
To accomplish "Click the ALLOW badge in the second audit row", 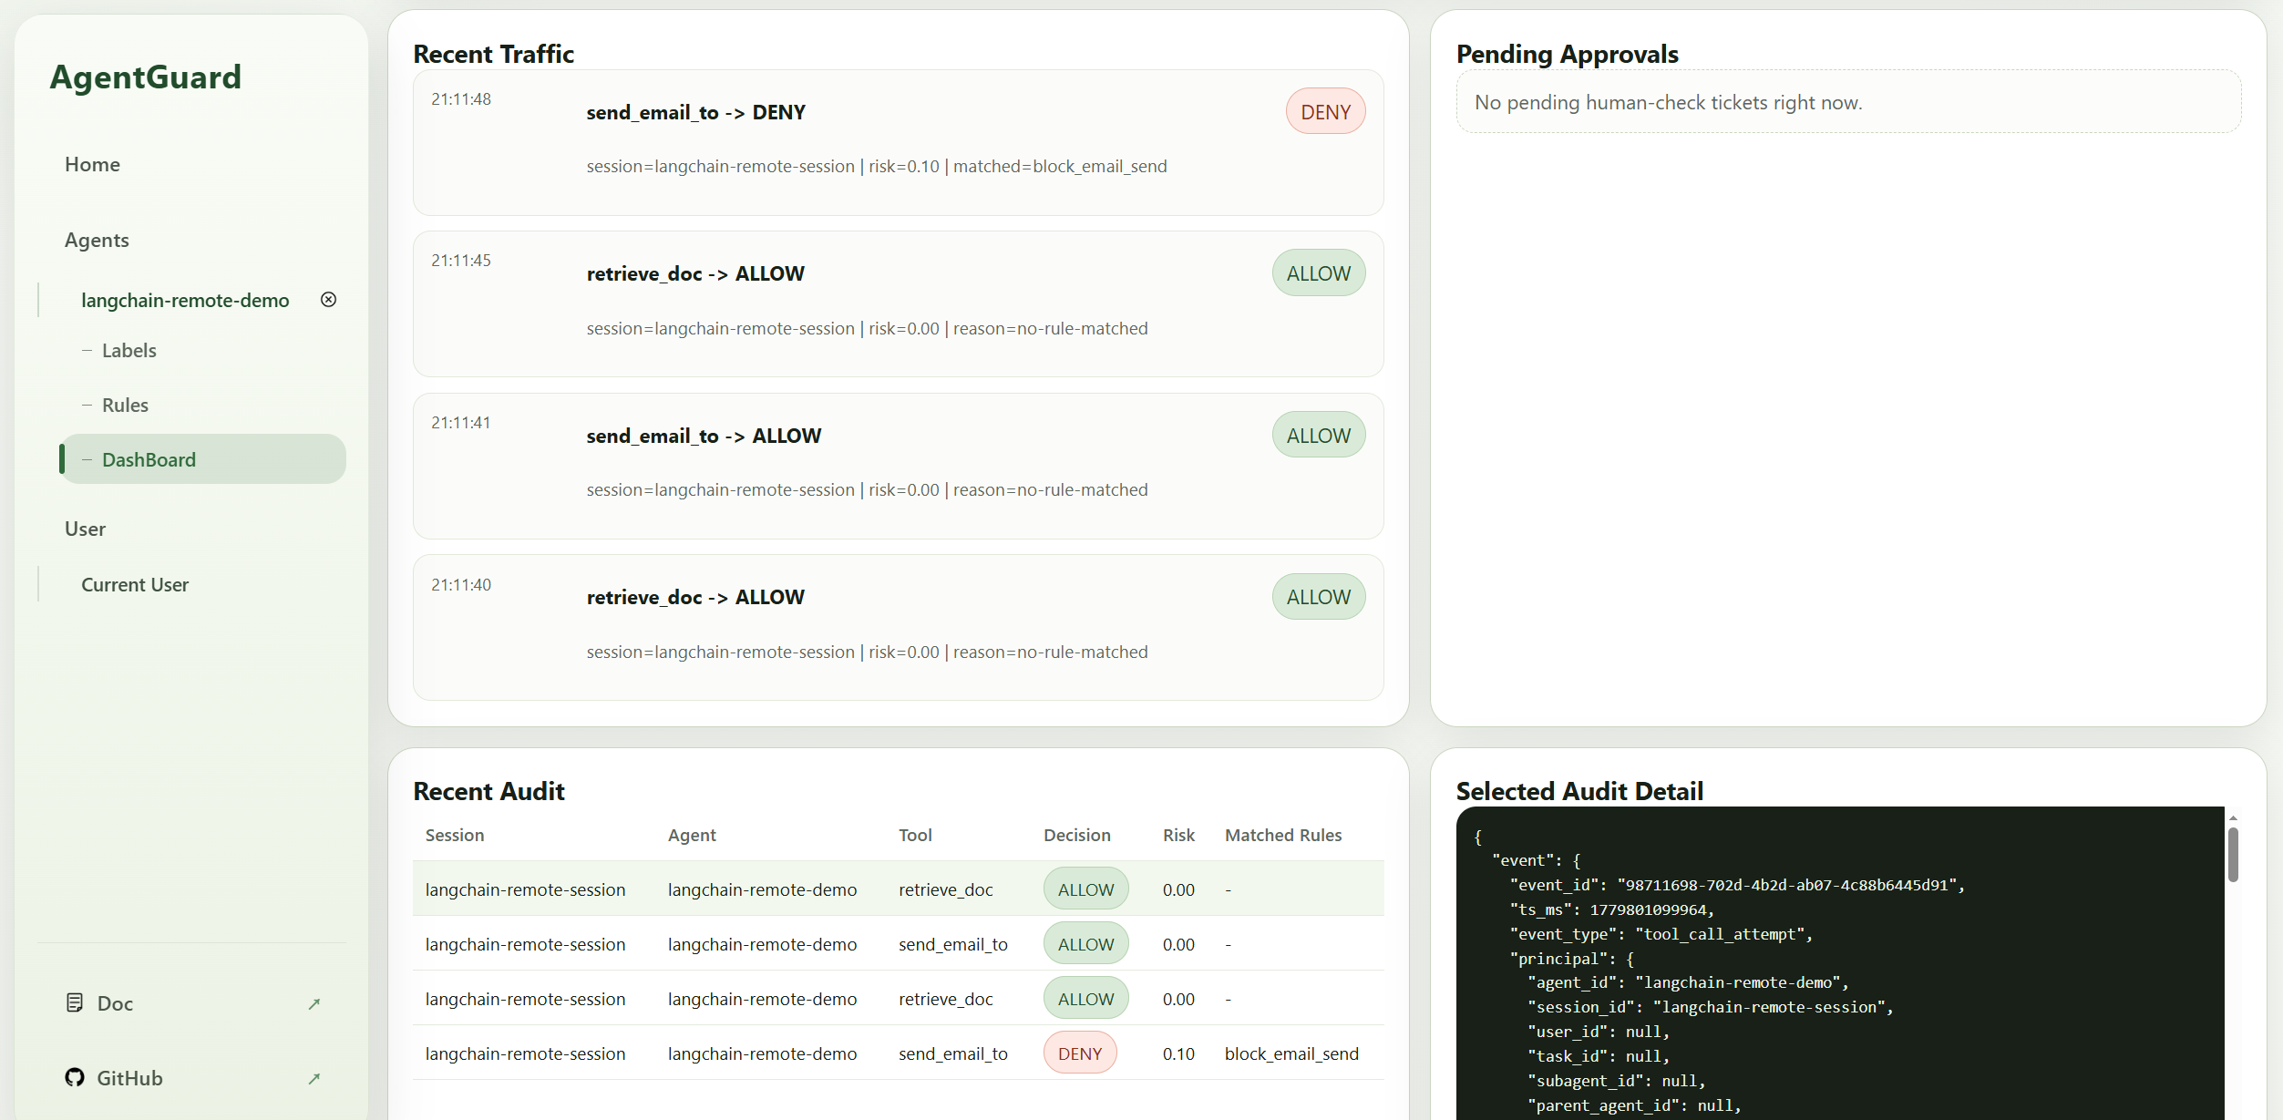I will pos(1085,943).
